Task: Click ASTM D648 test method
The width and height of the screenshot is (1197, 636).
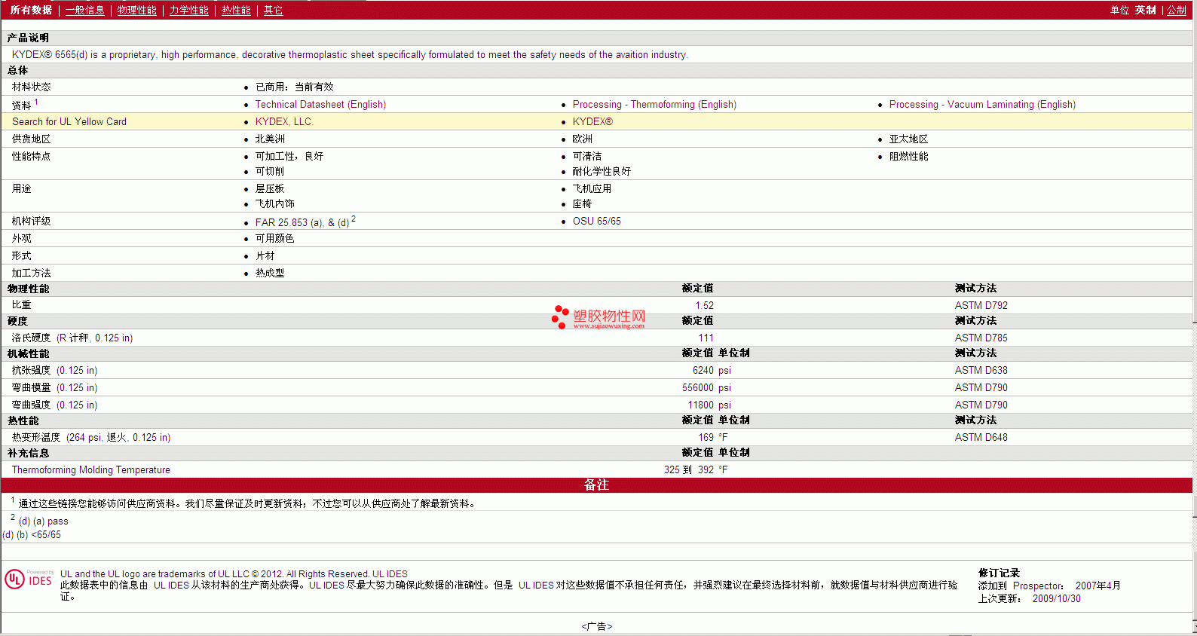Action: 981,438
